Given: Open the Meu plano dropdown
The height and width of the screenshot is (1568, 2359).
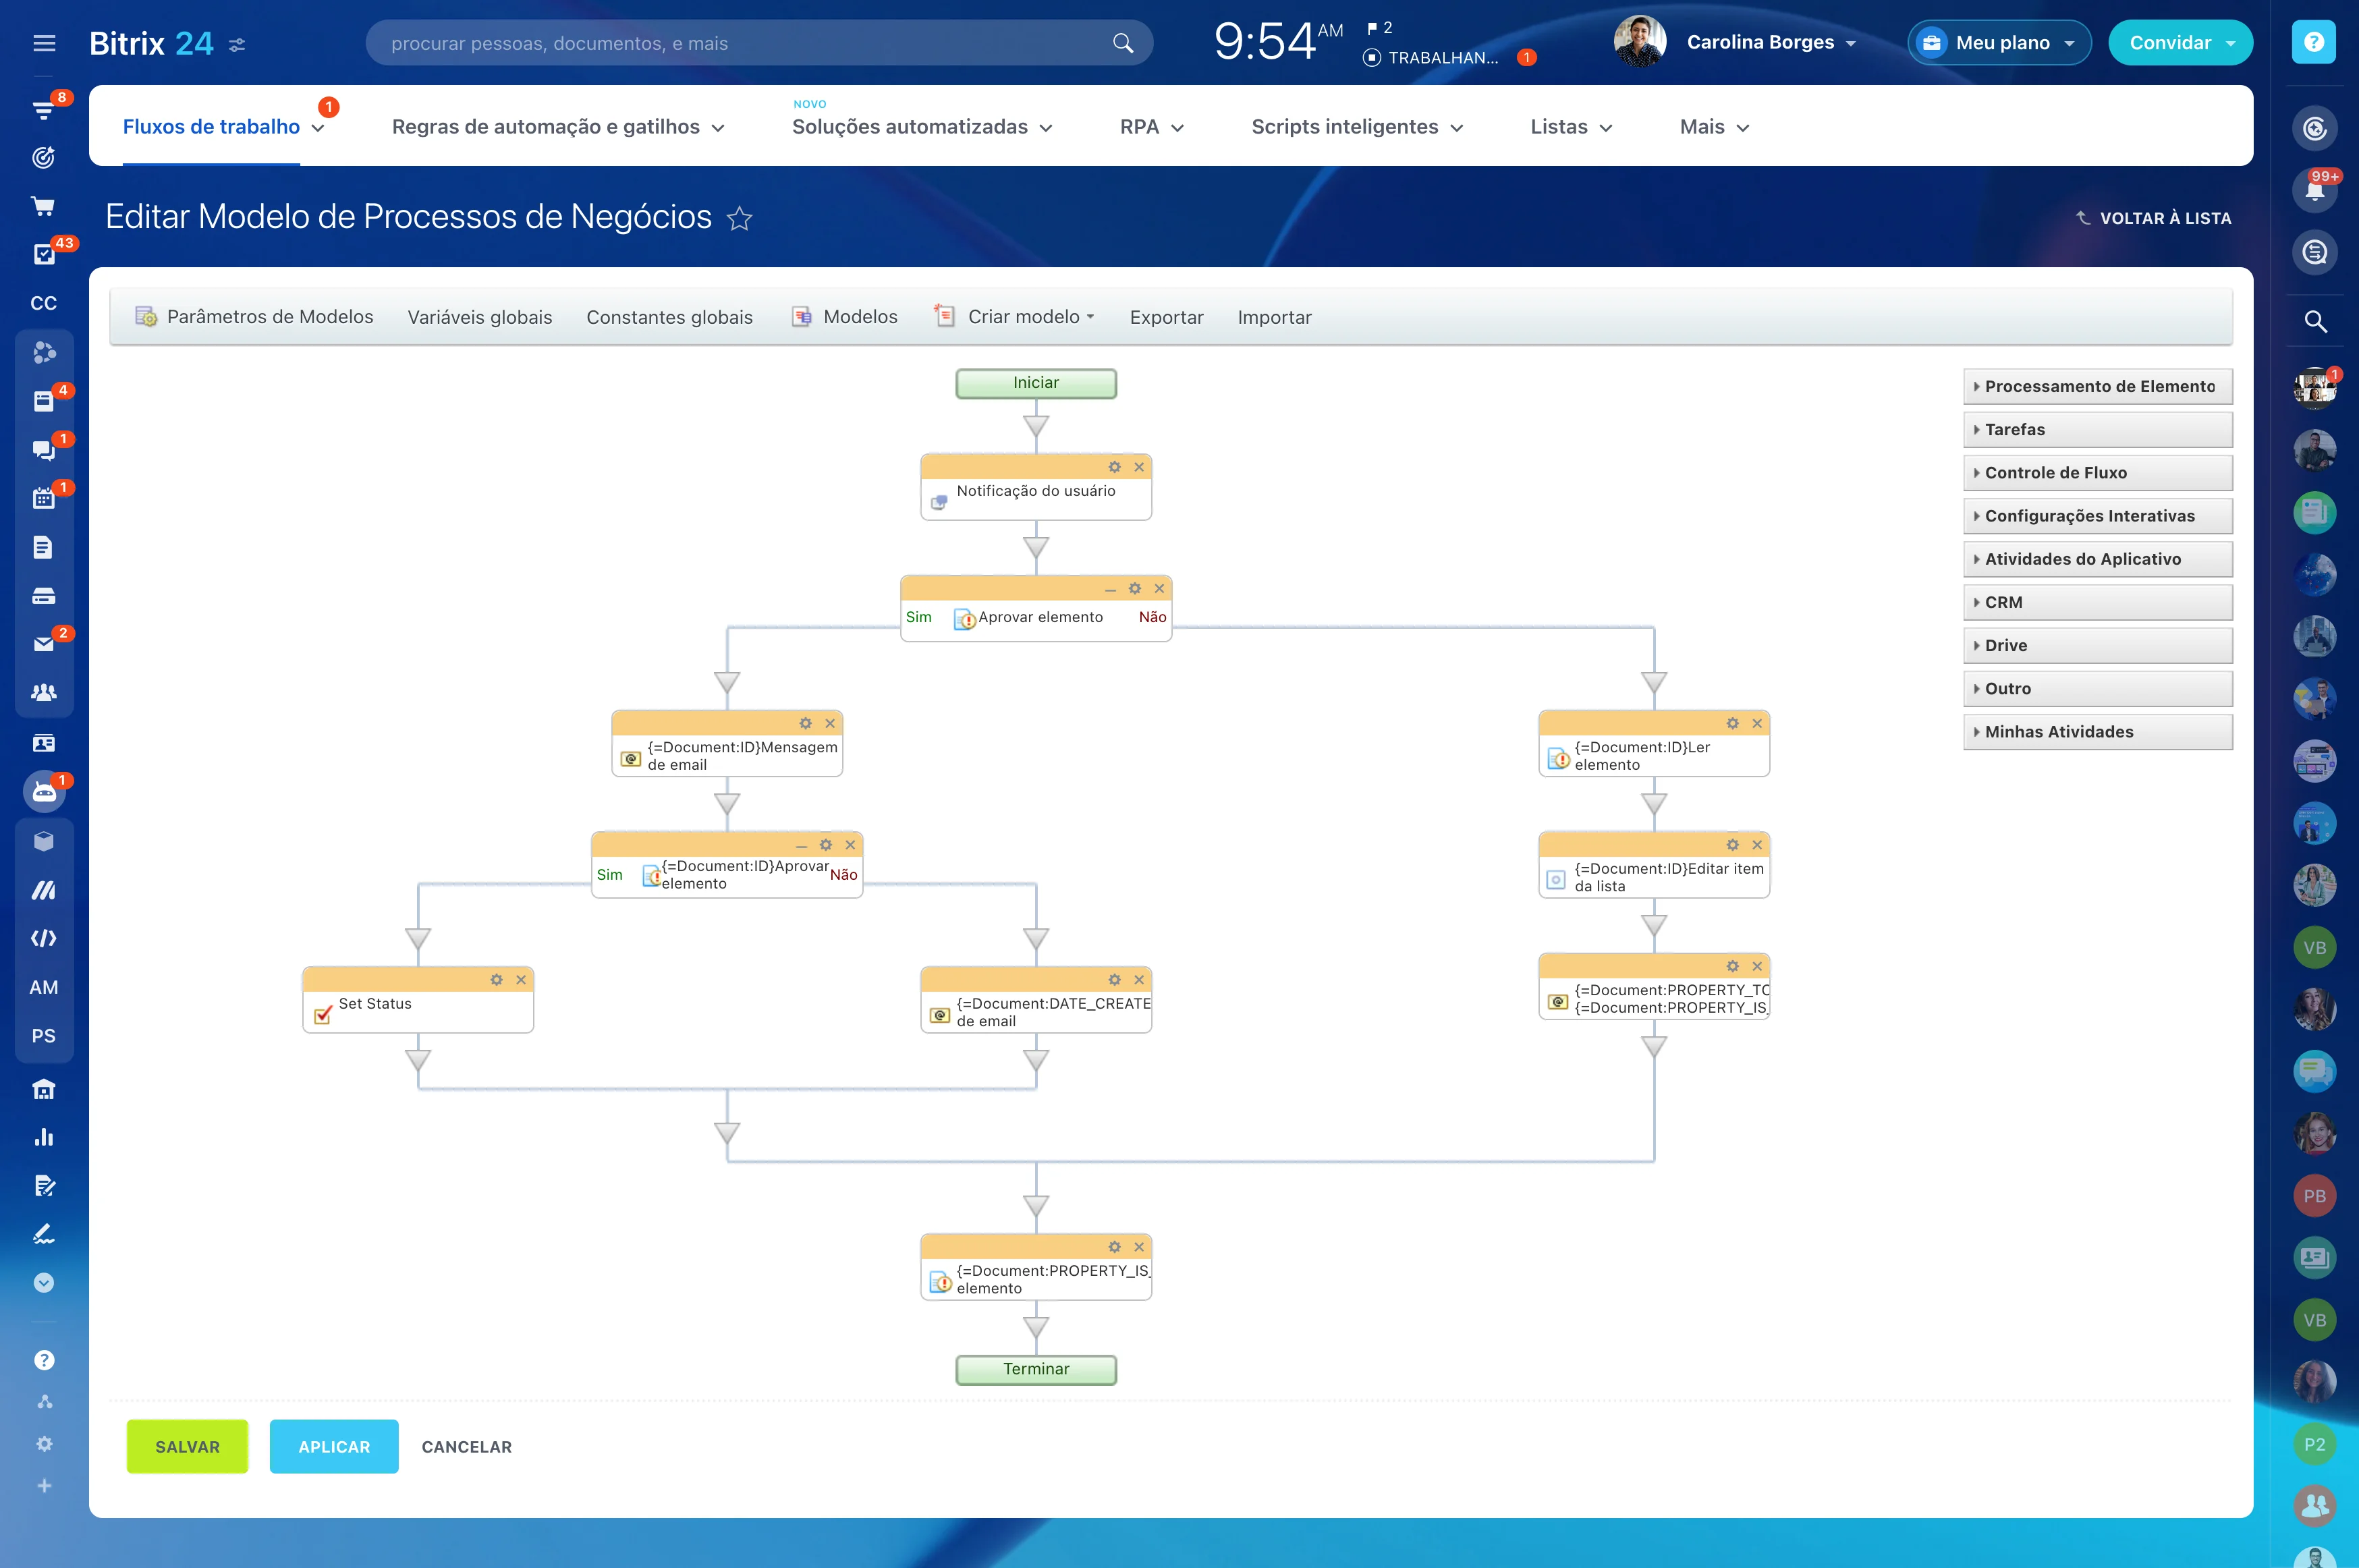Looking at the screenshot, I should [x=1998, y=42].
